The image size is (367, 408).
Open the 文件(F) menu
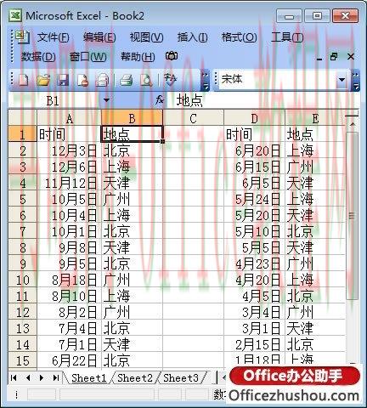[x=53, y=37]
